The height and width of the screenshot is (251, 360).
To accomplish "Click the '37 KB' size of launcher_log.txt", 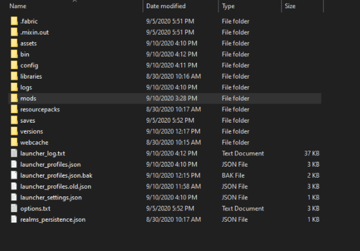I will coord(312,153).
